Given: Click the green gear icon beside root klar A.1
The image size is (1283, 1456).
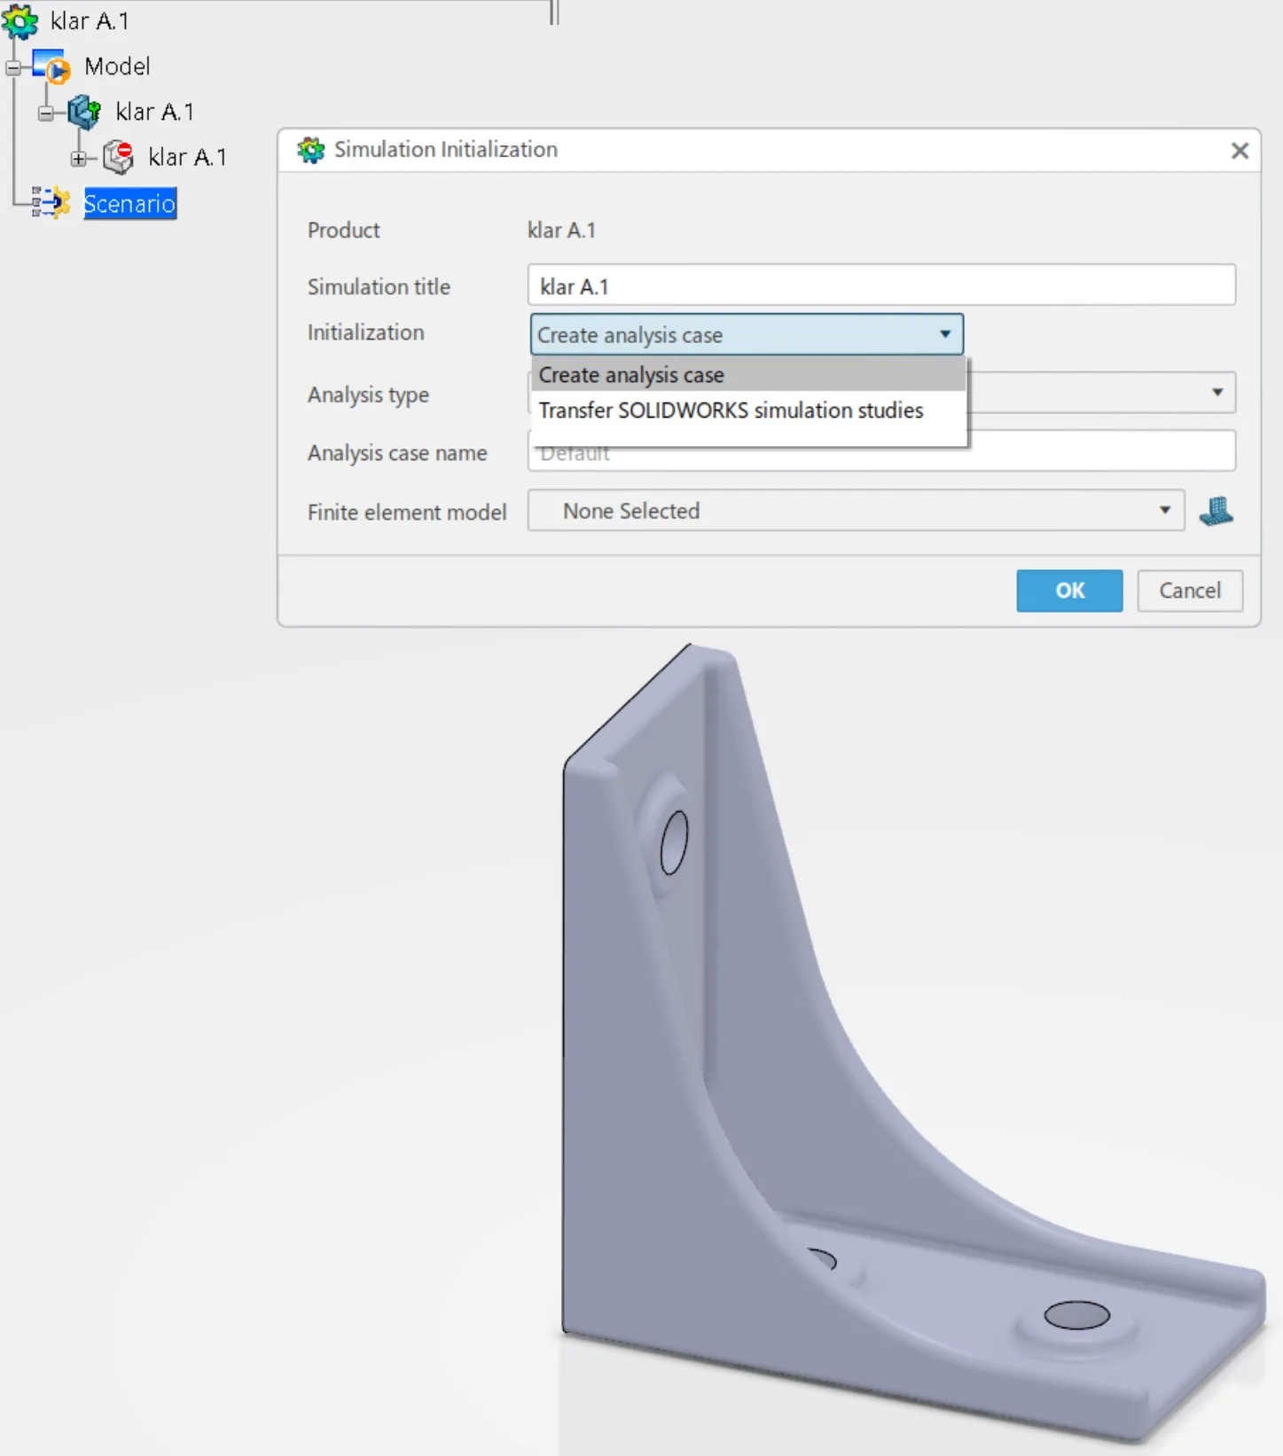Looking at the screenshot, I should pos(20,21).
